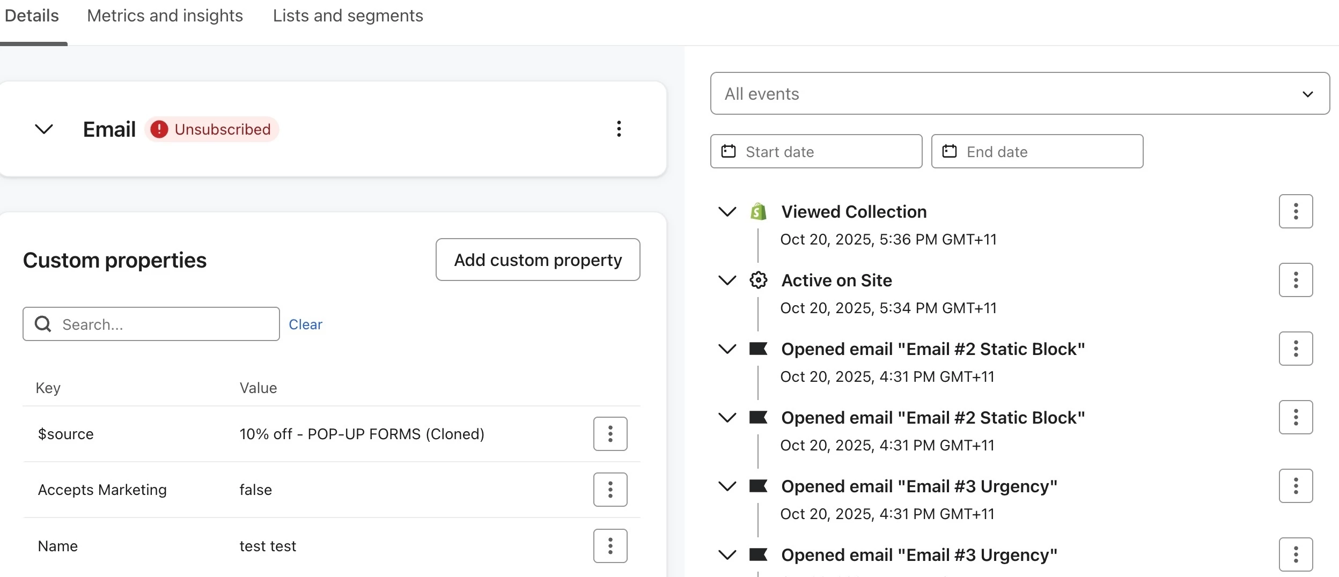
Task: Open the Start date picker field
Action: [816, 152]
